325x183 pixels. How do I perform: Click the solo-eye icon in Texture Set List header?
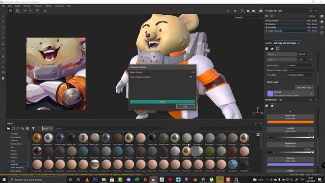coord(267,16)
